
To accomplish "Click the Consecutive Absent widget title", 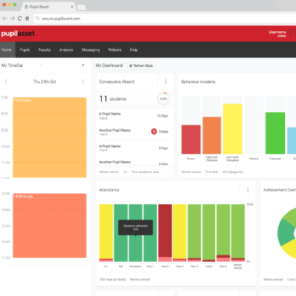I will tap(117, 82).
